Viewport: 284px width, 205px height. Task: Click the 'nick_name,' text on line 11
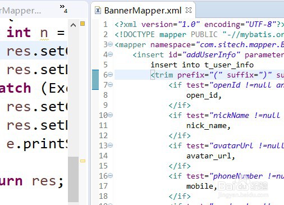click(208, 126)
